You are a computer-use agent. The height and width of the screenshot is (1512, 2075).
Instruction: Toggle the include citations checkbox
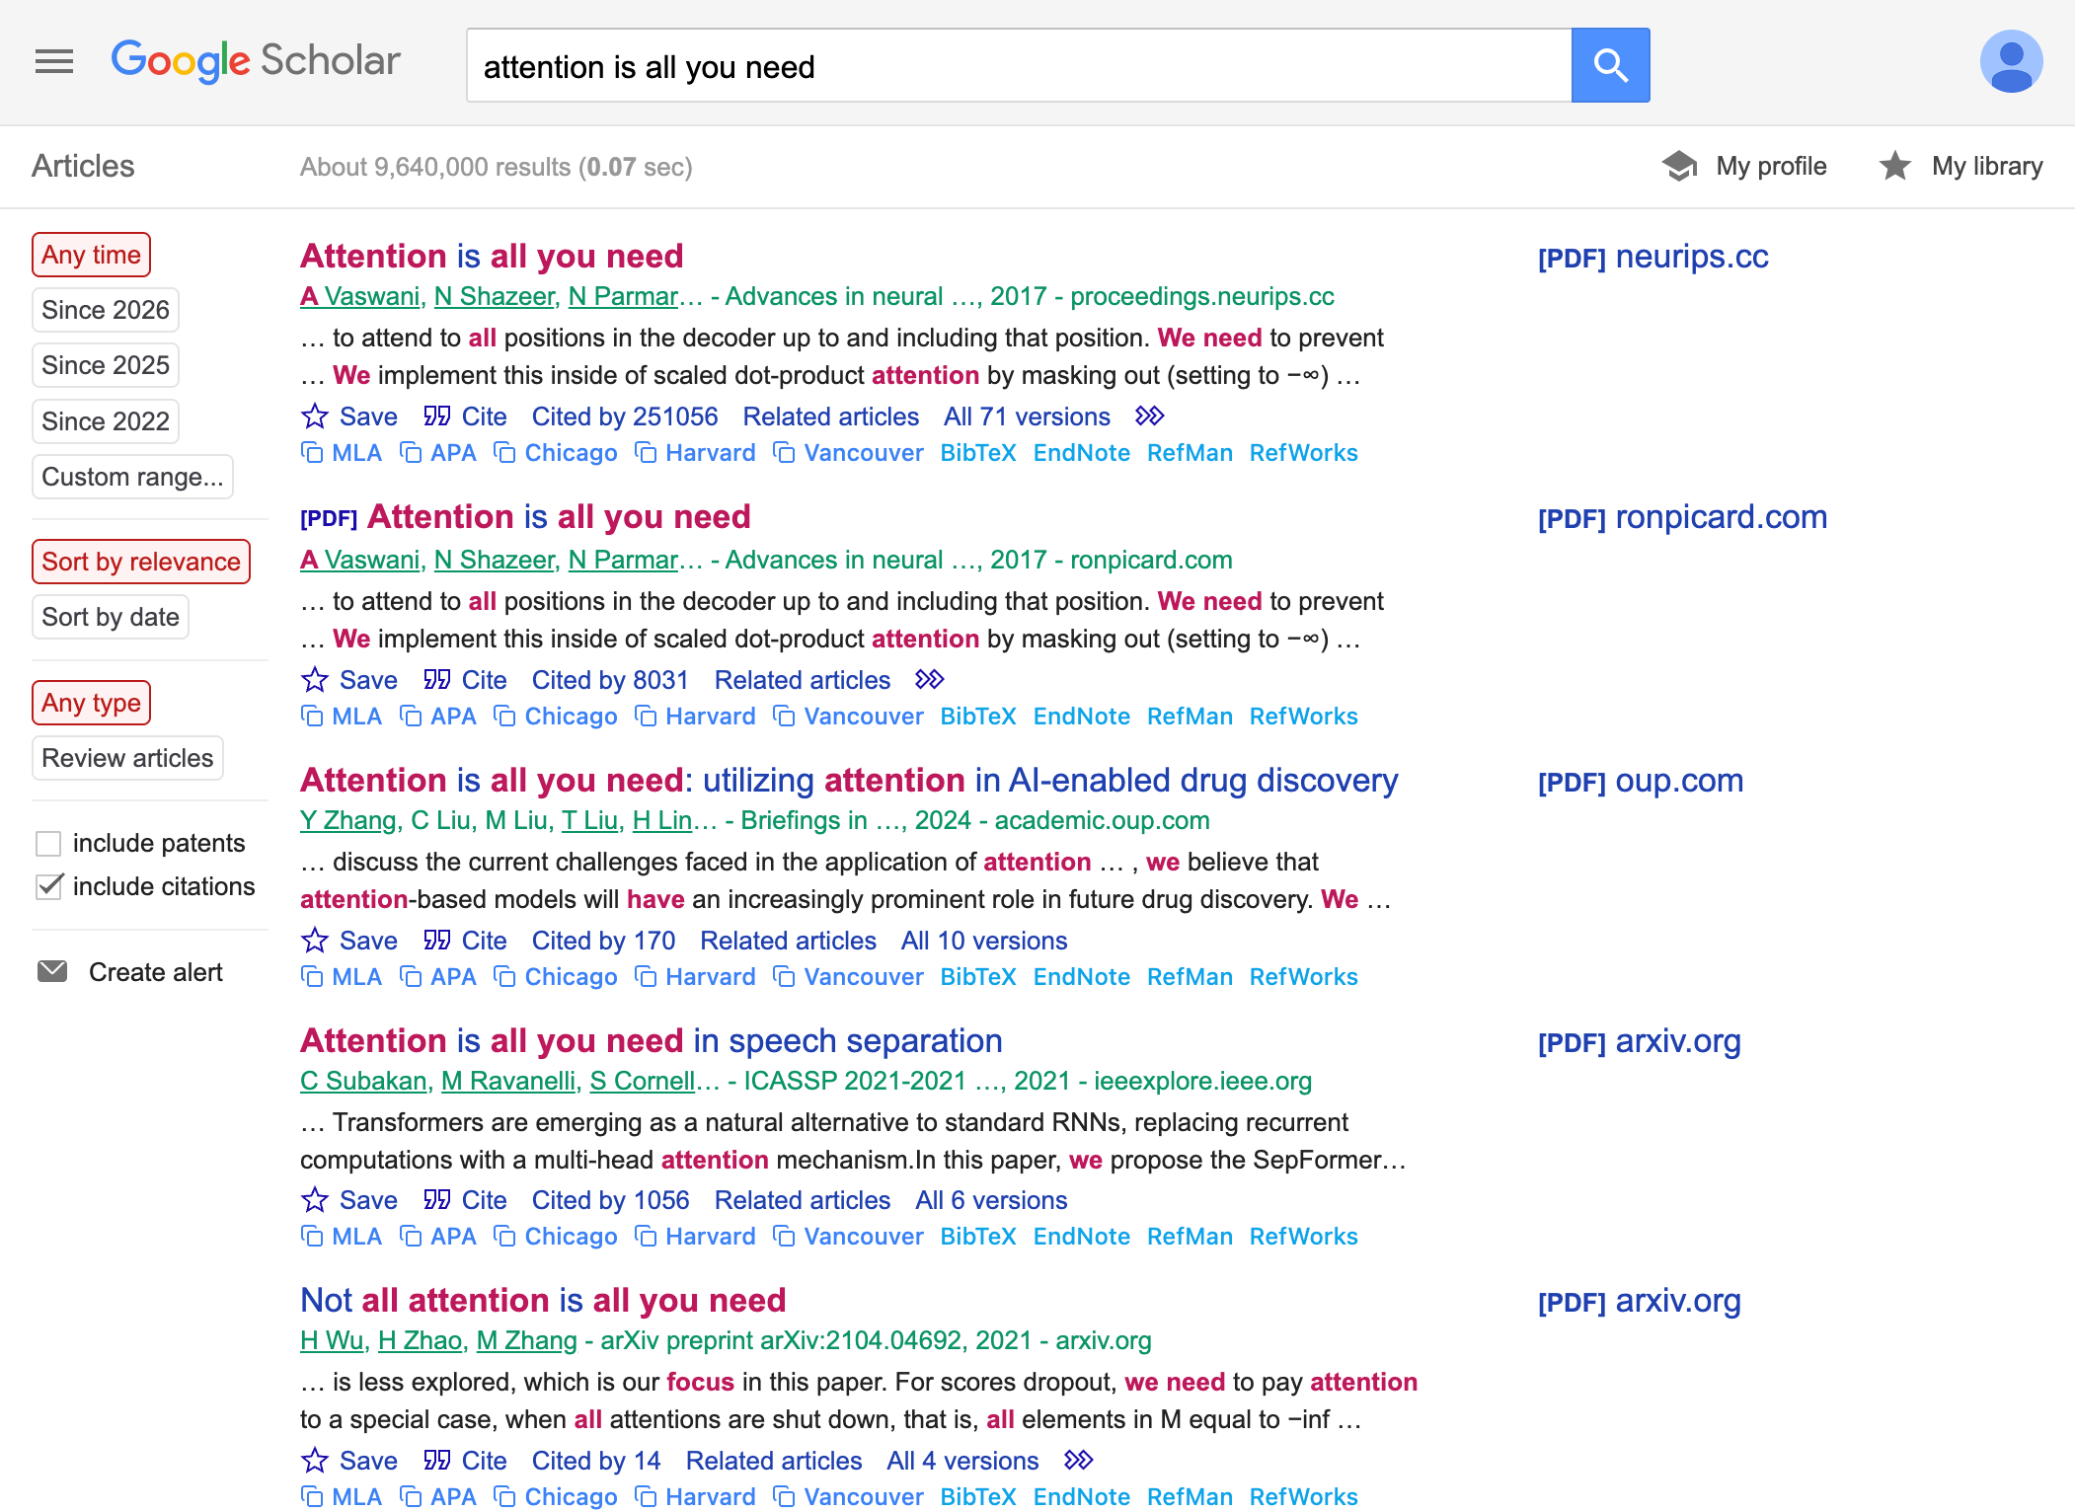point(48,887)
